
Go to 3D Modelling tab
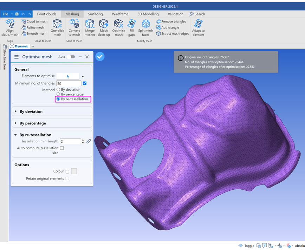148,14
